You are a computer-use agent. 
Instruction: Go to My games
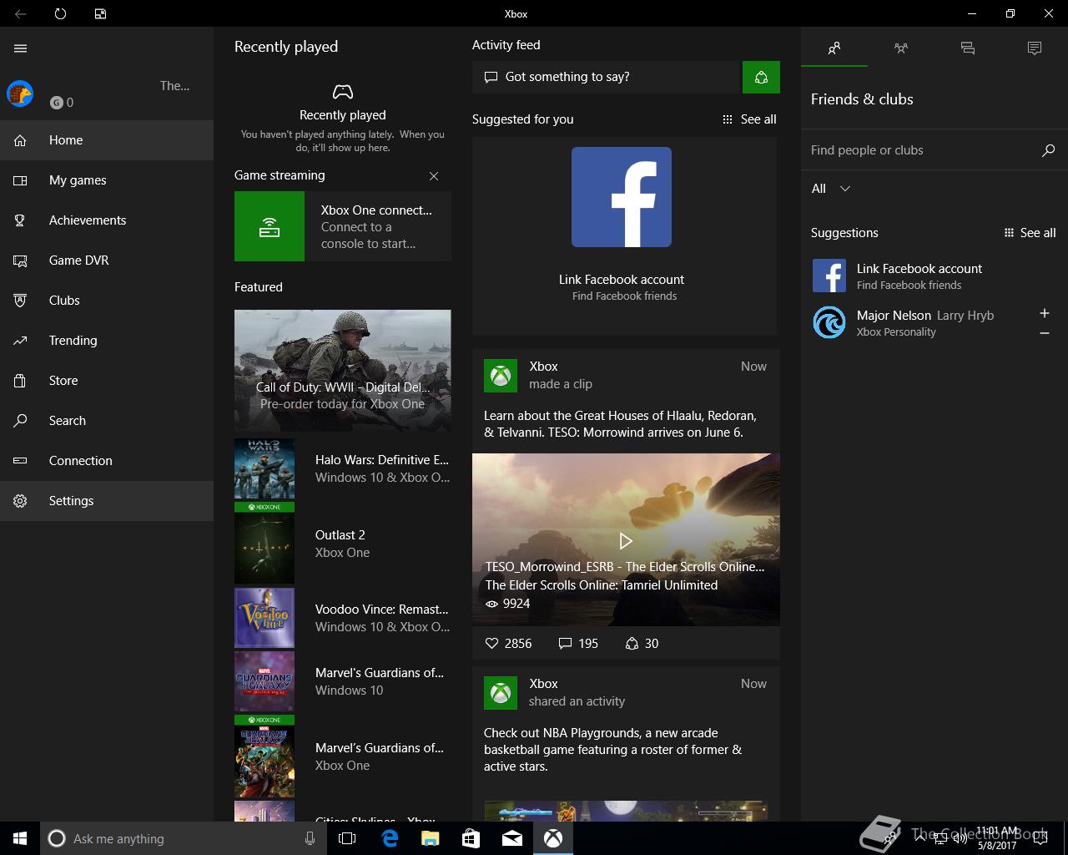click(x=107, y=180)
